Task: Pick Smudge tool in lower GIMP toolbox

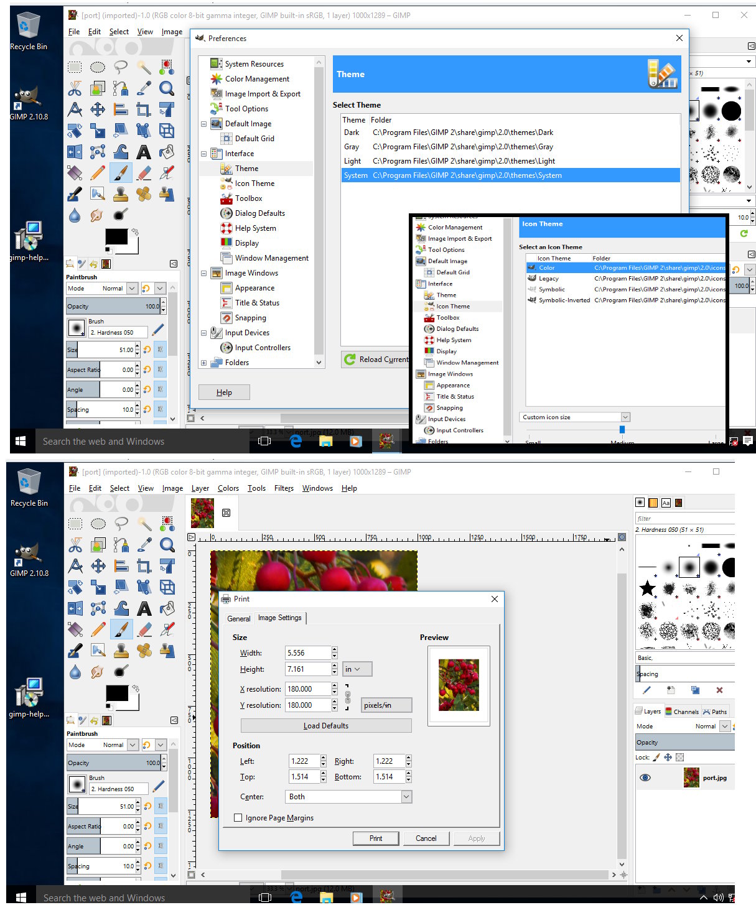Action: point(98,672)
